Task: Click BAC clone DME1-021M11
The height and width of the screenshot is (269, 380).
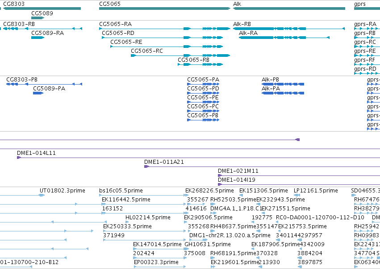Action: pos(238,171)
